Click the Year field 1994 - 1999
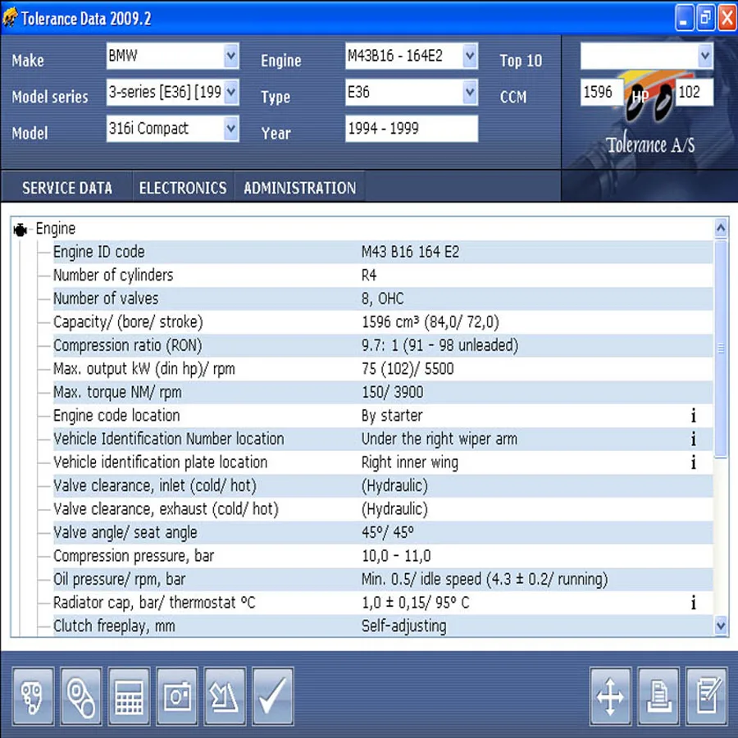The width and height of the screenshot is (738, 738). pos(412,129)
